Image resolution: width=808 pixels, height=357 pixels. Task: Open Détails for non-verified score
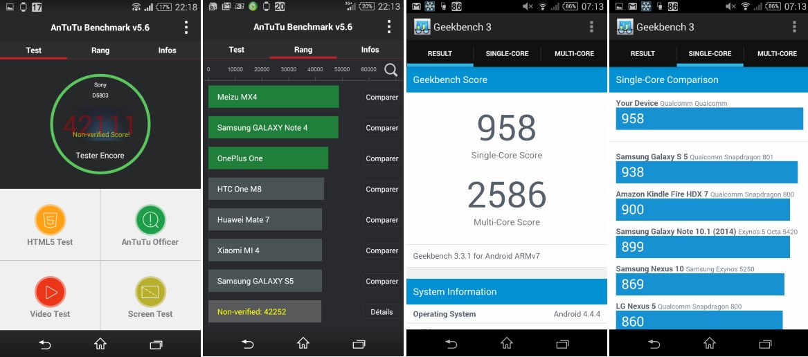(x=381, y=311)
